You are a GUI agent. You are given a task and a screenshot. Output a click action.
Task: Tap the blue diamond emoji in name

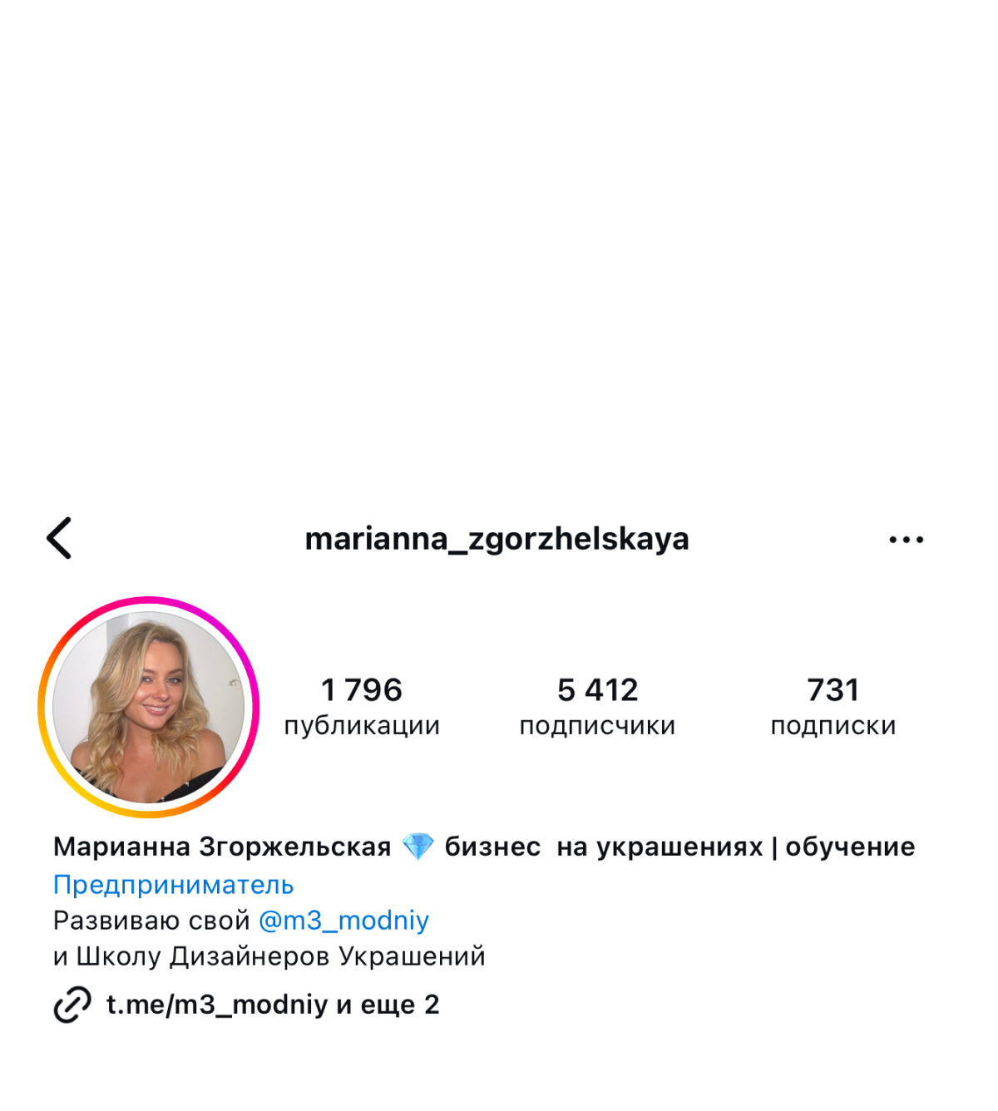[x=417, y=847]
